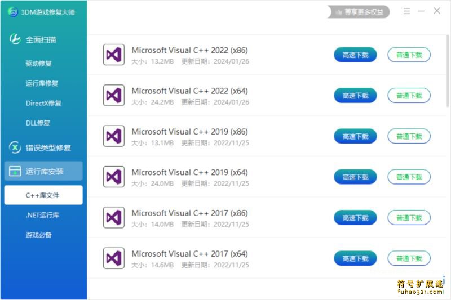Screen dimensions: 451x300
Task: Minimize the window with the dash icon
Action: (421, 11)
